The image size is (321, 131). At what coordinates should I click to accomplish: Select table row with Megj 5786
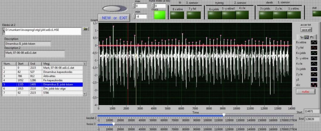[43, 93]
